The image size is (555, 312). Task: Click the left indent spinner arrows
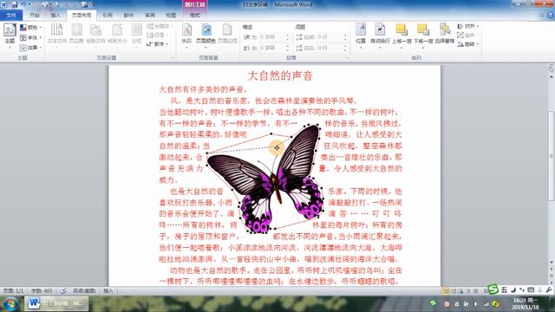pyautogui.click(x=287, y=36)
